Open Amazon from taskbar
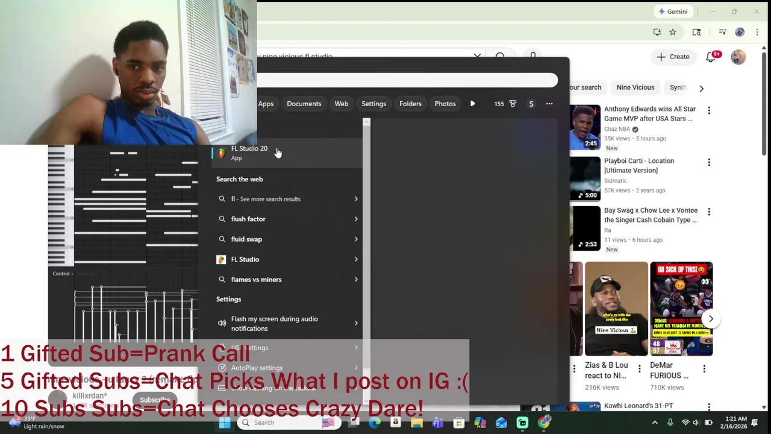771x434 pixels. [396, 423]
